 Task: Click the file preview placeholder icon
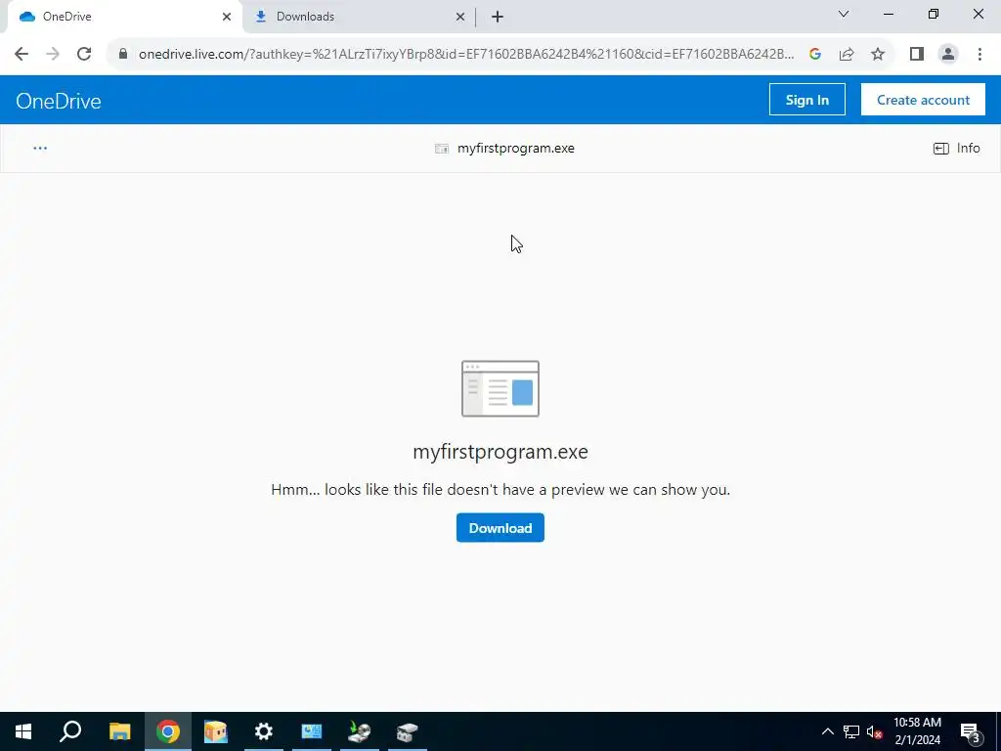500,388
